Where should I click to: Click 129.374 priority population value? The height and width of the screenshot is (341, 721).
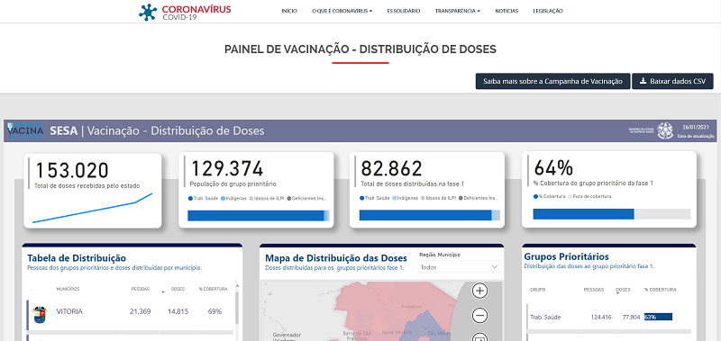point(227,169)
